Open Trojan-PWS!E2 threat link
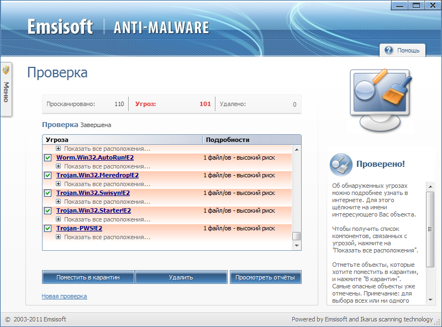This screenshot has width=442, height=327. click(x=79, y=228)
